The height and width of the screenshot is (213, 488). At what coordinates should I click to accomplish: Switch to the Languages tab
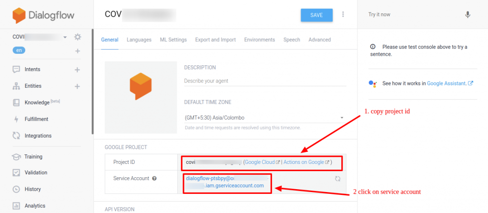click(139, 40)
